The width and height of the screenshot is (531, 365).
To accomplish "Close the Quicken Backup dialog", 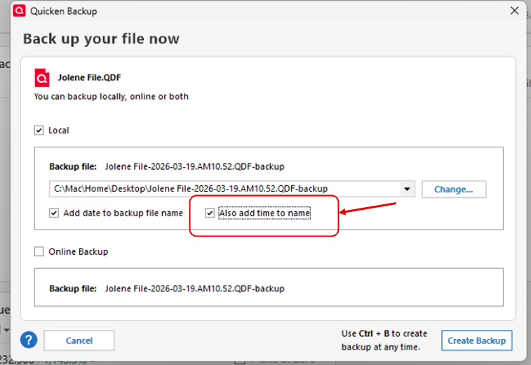I will tap(514, 11).
